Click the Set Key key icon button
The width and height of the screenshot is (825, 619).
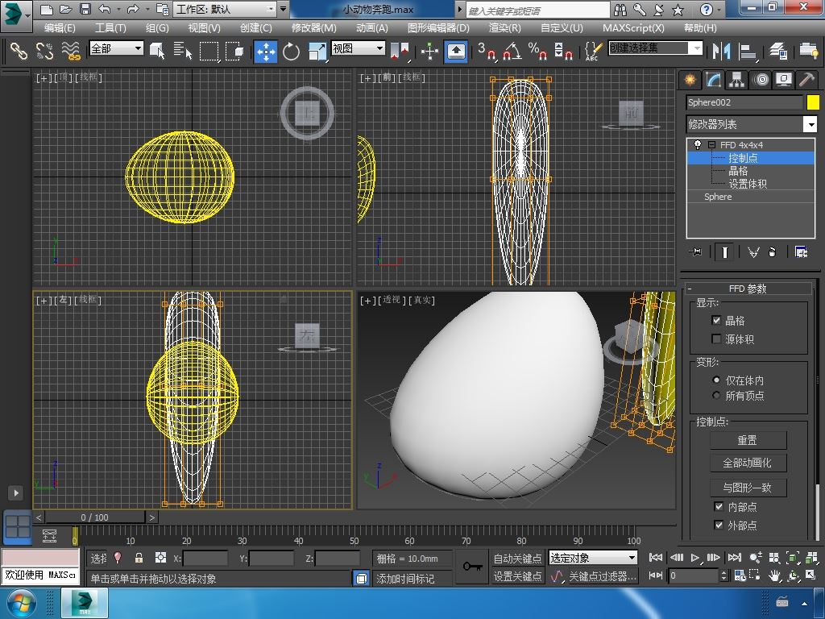[x=472, y=567]
